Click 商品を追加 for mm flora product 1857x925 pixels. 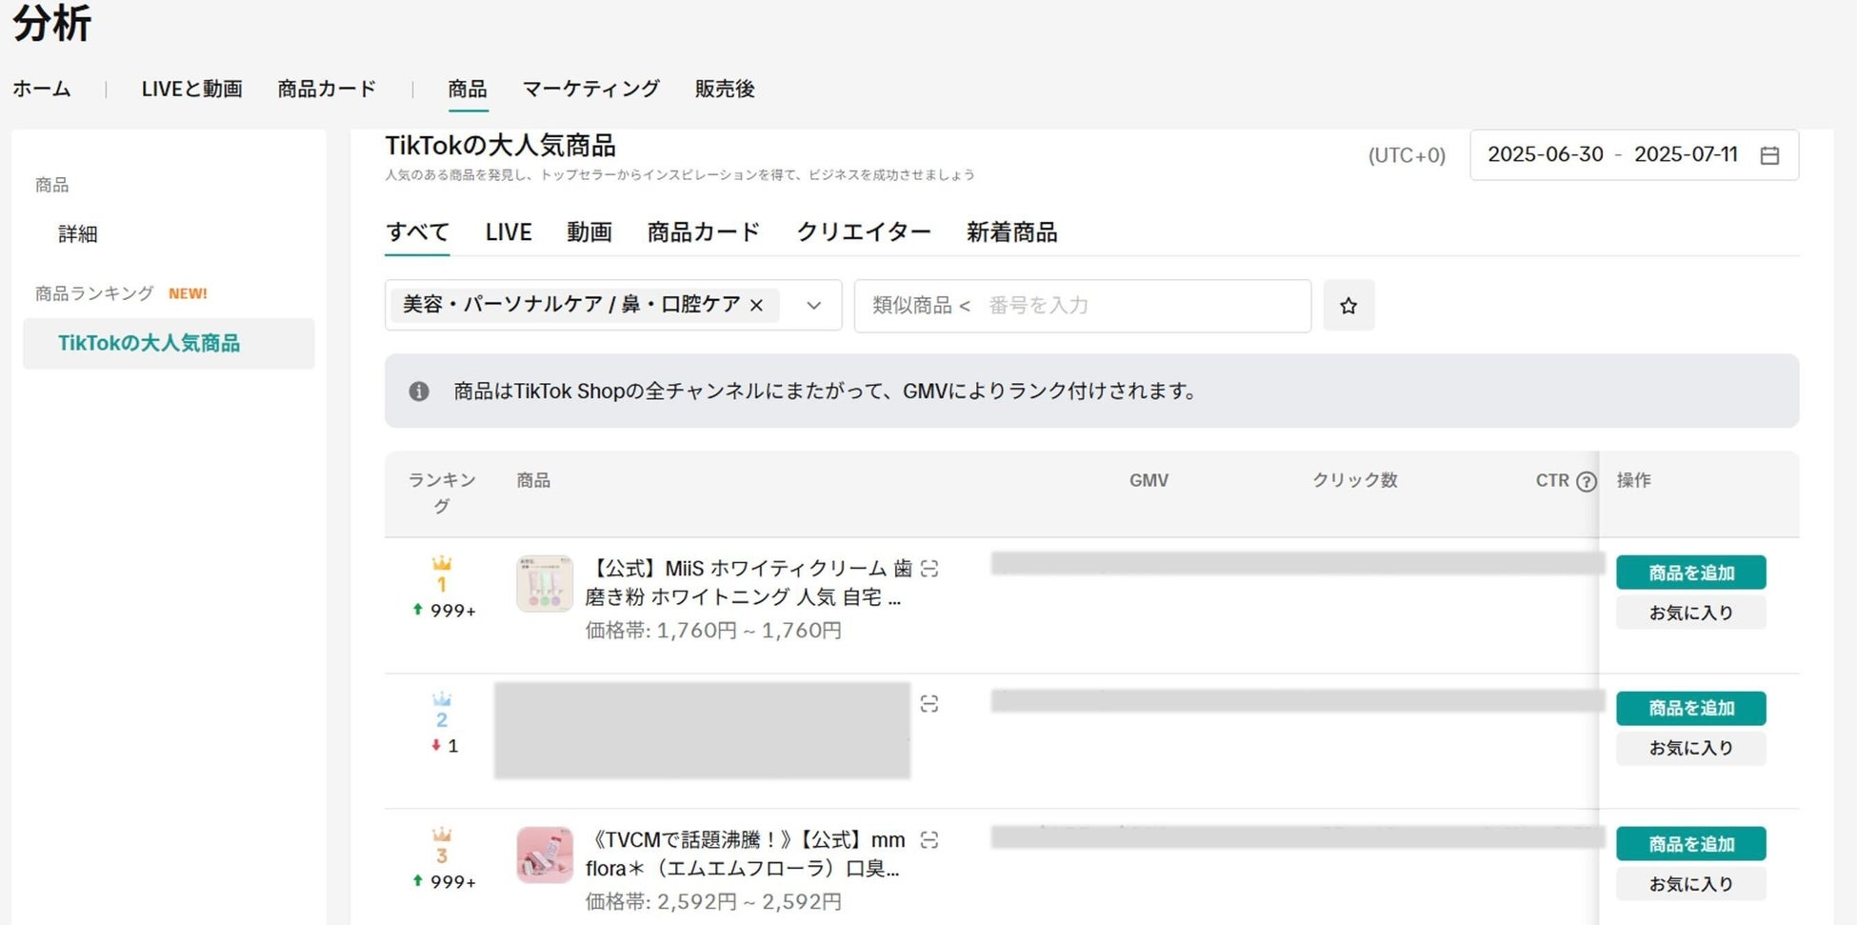point(1691,844)
